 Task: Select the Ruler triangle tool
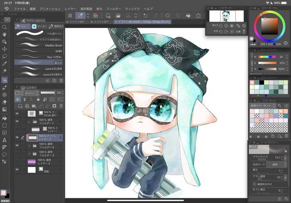[4, 147]
